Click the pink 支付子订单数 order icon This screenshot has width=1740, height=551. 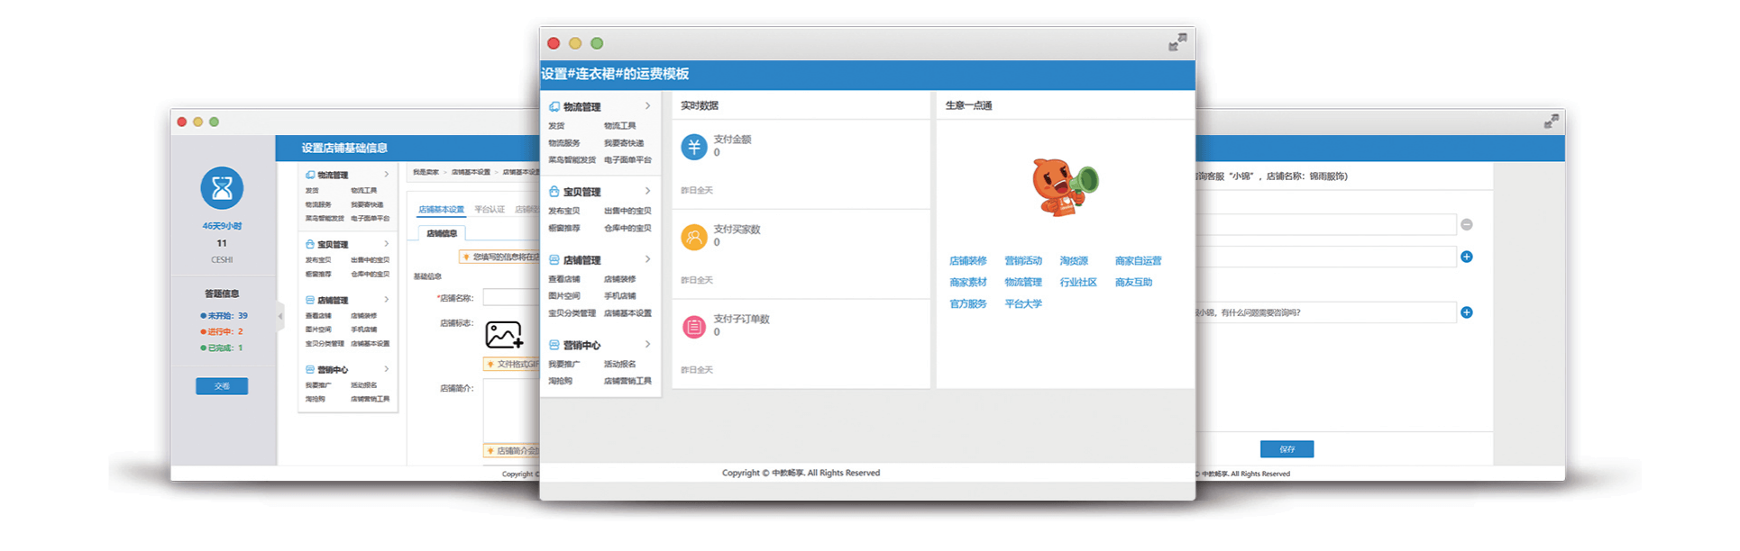tap(693, 327)
